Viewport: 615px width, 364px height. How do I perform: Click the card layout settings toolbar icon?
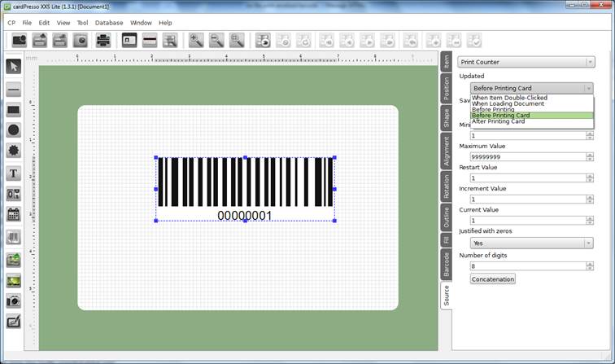tap(170, 40)
